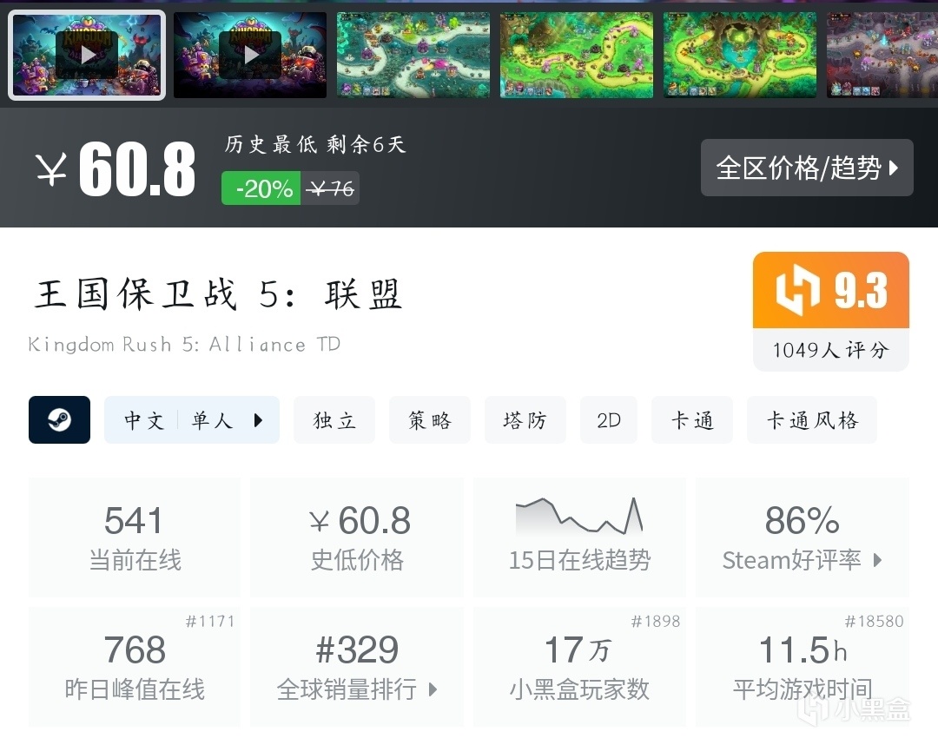The height and width of the screenshot is (745, 938).
Task: Open the 小黑盒玩家数 stat card
Action: (x=579, y=667)
